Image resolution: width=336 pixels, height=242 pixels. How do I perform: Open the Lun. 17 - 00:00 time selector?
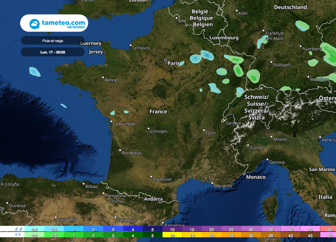point(53,52)
